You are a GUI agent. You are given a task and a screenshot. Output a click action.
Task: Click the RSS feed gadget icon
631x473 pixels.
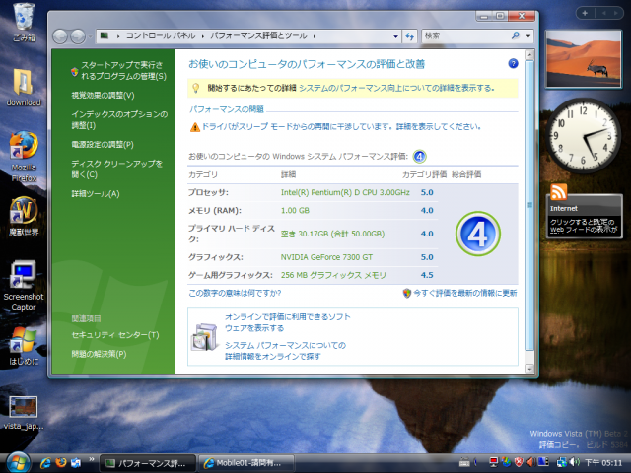click(559, 191)
